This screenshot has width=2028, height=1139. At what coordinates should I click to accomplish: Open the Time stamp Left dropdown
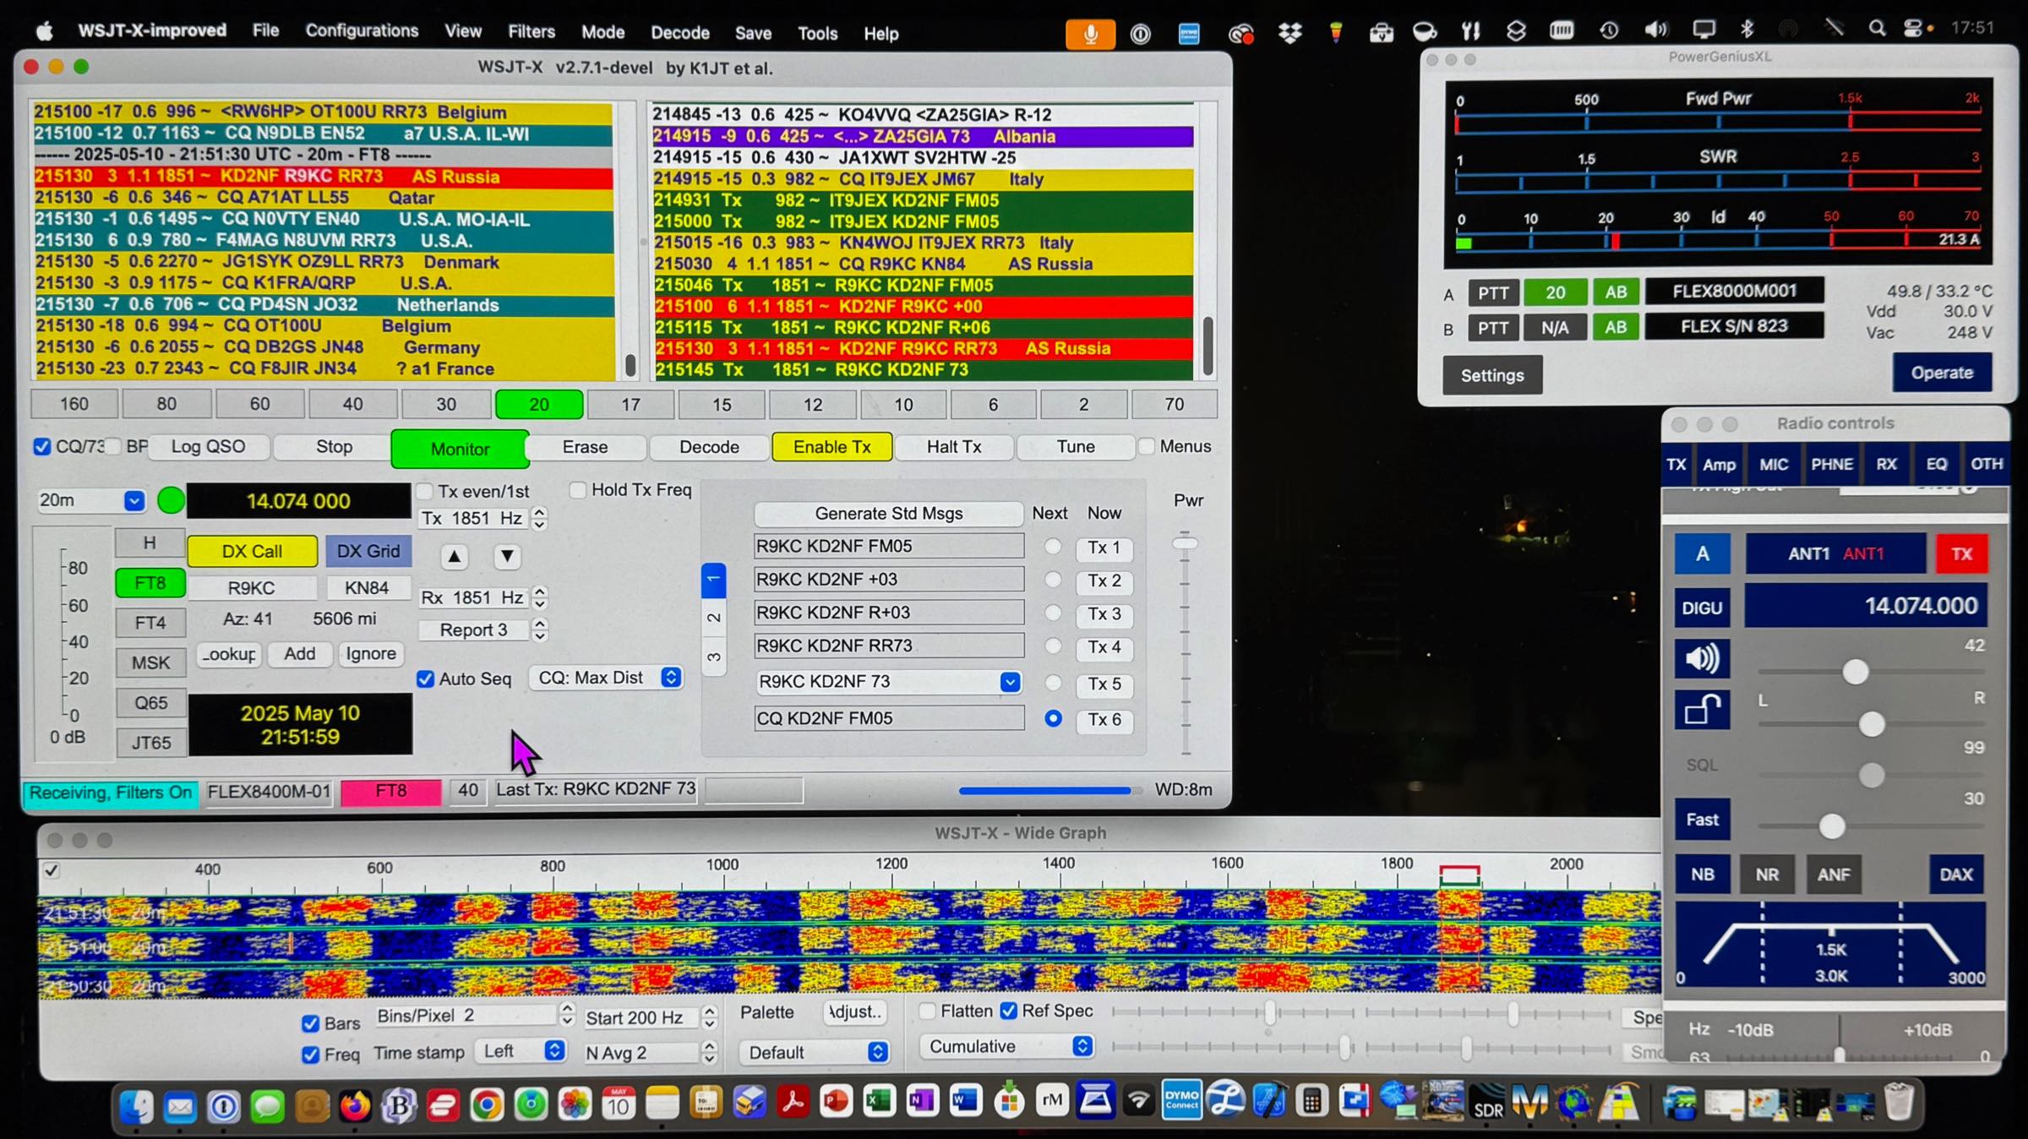(x=521, y=1050)
